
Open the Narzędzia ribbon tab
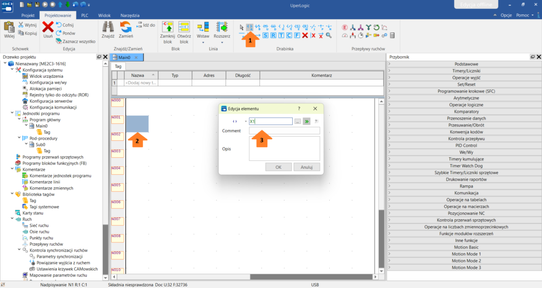point(130,15)
